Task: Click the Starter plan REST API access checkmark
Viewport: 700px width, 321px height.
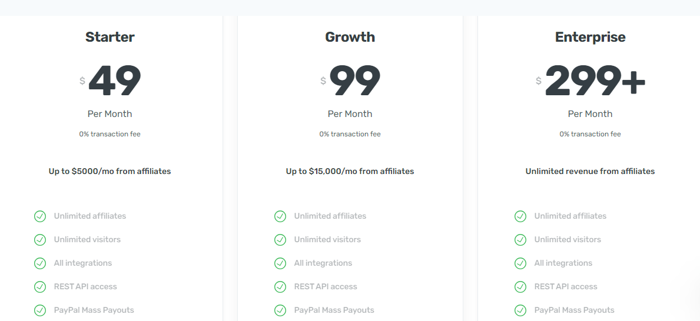Action: [x=40, y=287]
